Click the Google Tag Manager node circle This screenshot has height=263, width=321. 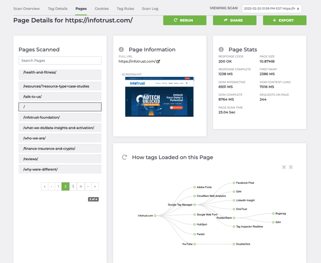pos(195,205)
